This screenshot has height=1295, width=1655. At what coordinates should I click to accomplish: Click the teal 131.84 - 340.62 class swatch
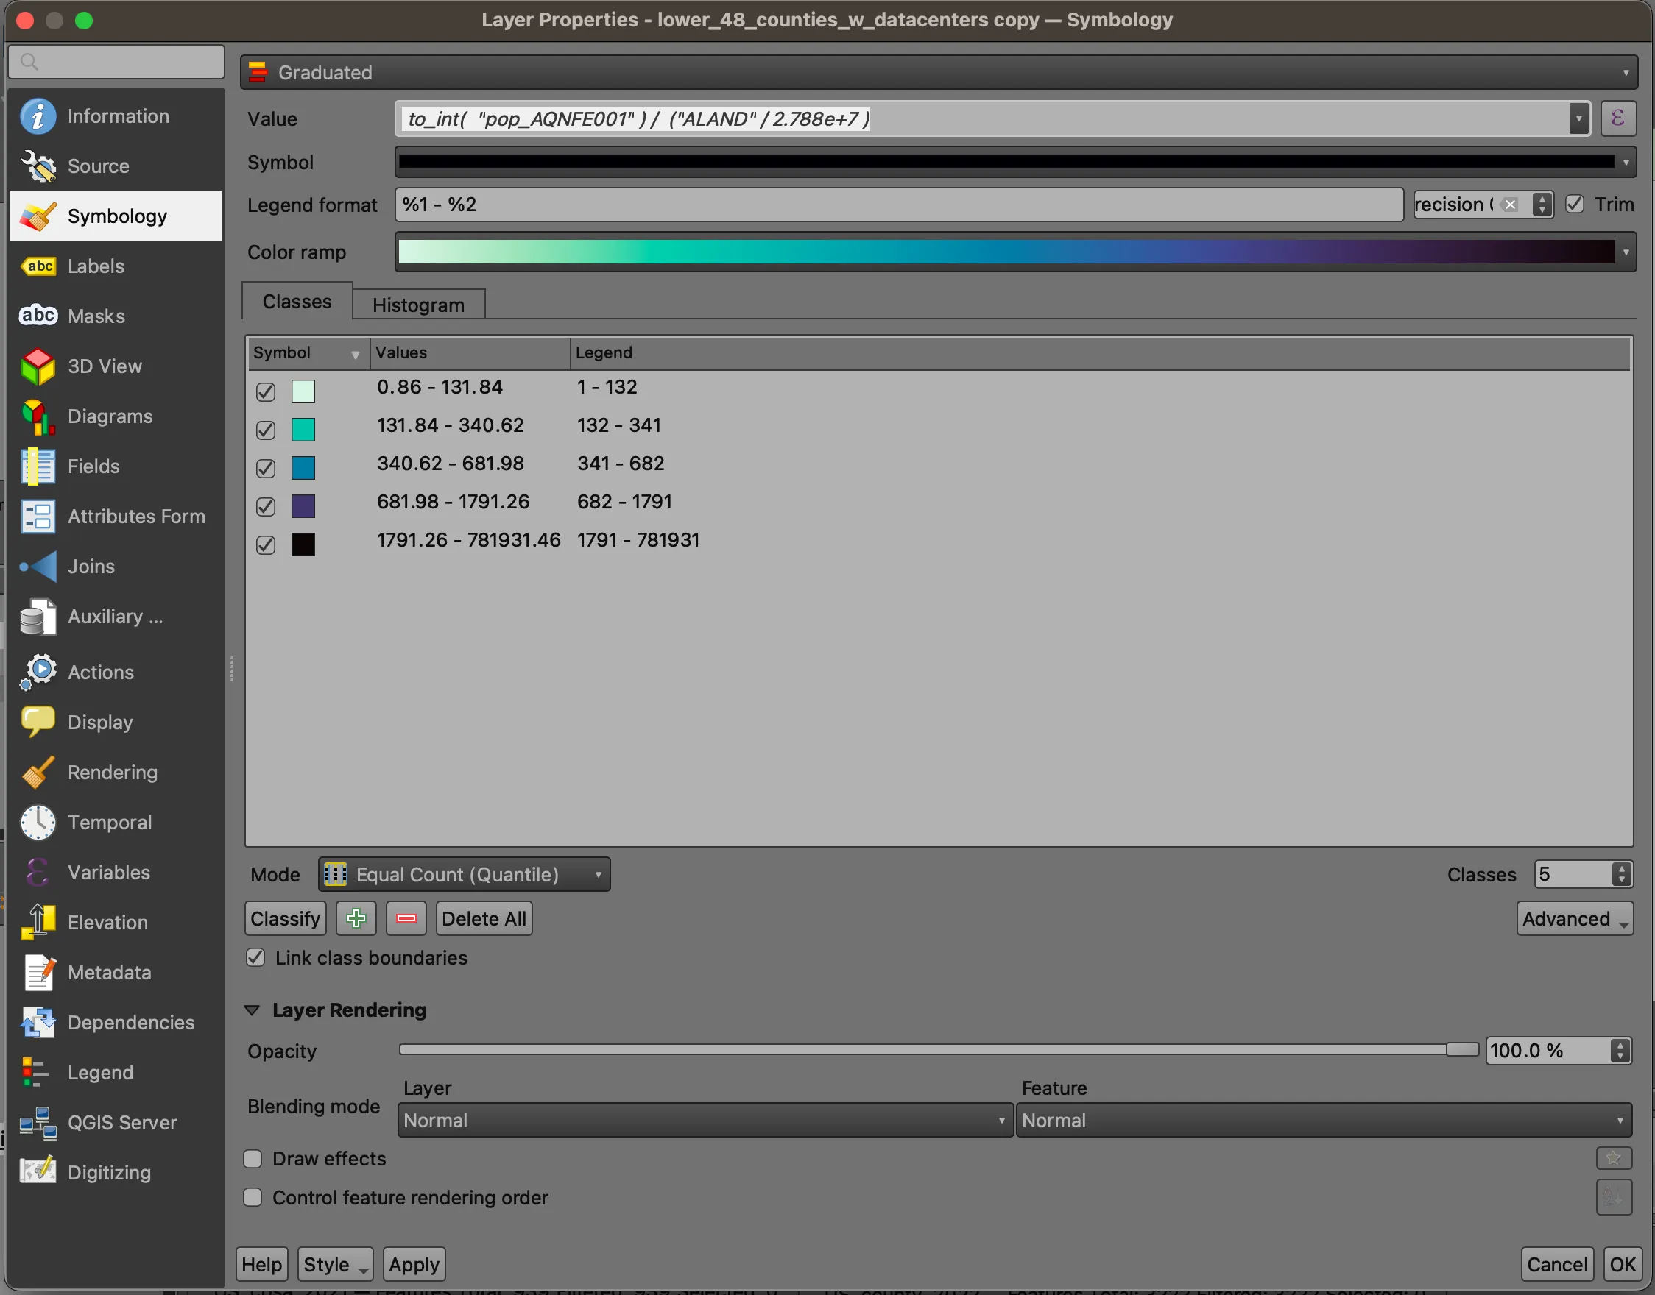point(303,429)
